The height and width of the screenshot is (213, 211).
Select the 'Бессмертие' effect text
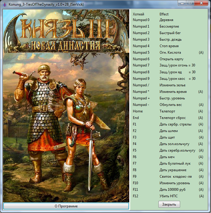pyautogui.click(x=169, y=26)
